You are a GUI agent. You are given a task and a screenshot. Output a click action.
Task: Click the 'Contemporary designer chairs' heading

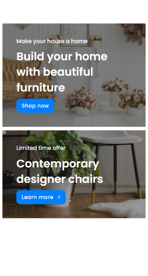[x=60, y=171]
